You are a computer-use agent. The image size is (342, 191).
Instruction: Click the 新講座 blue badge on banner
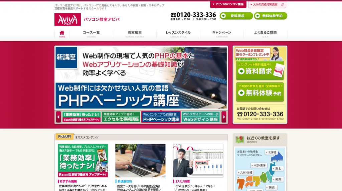(66, 57)
